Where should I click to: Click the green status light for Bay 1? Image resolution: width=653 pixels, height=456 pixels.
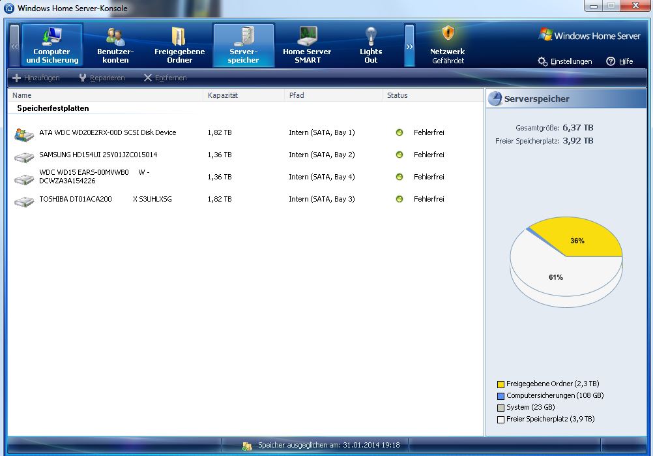(x=399, y=132)
